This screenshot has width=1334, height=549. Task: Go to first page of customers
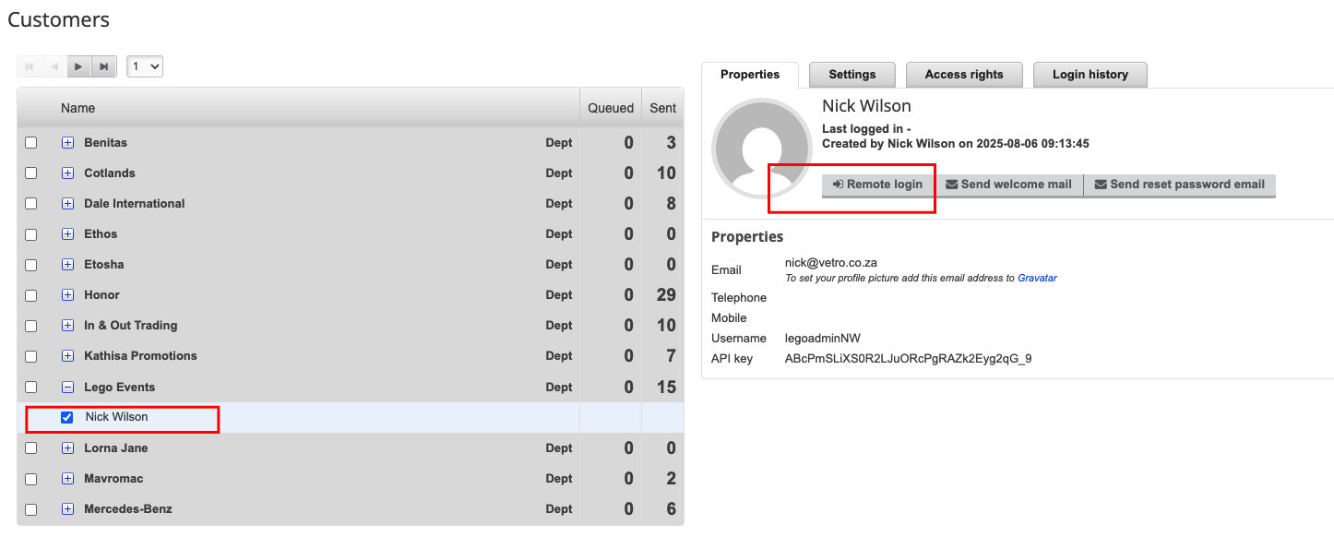click(30, 66)
